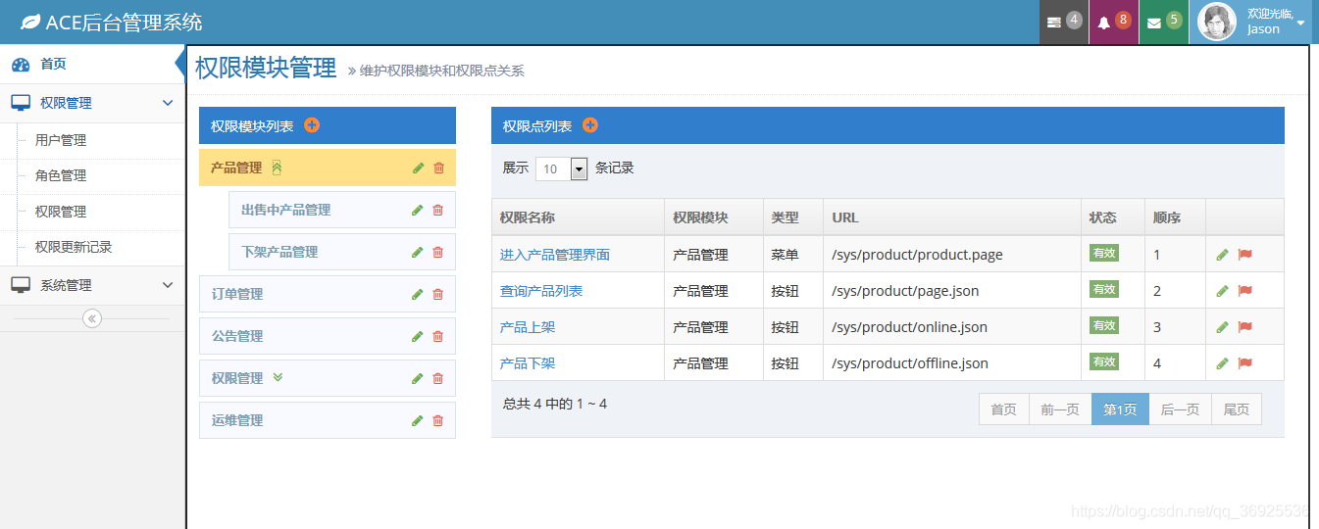Click the flag icon for 产品下架
The width and height of the screenshot is (1319, 529).
point(1245,363)
